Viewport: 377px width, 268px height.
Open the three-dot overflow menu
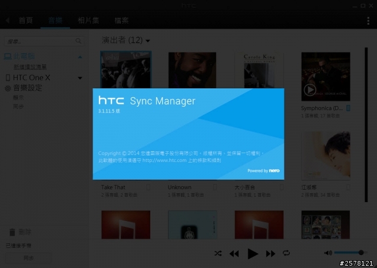(368, 21)
